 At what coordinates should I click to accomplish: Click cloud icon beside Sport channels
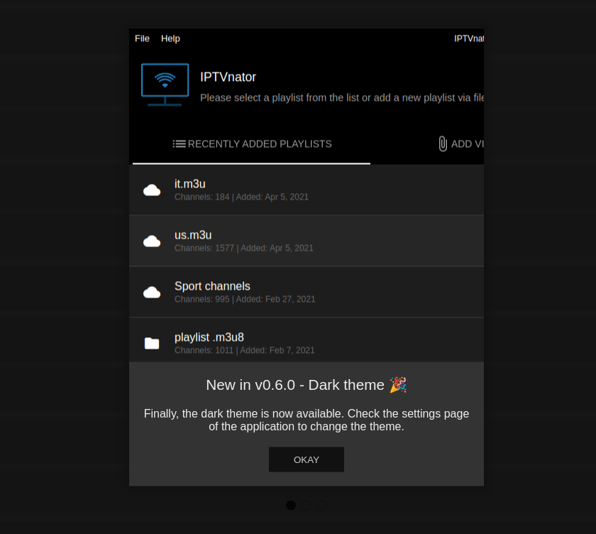[x=152, y=292]
